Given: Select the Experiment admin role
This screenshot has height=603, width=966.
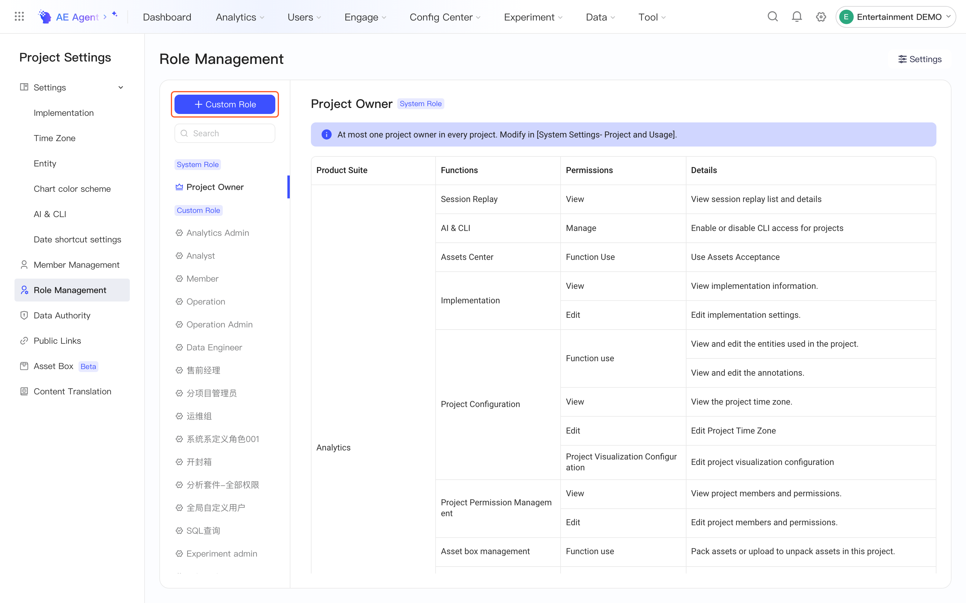Looking at the screenshot, I should 222,554.
